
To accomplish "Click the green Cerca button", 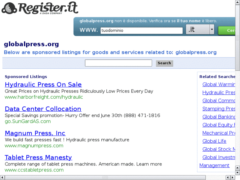I will pos(227,30).
